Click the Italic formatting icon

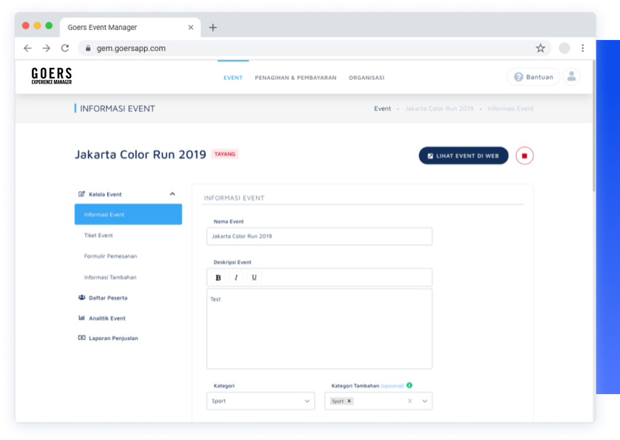click(236, 278)
